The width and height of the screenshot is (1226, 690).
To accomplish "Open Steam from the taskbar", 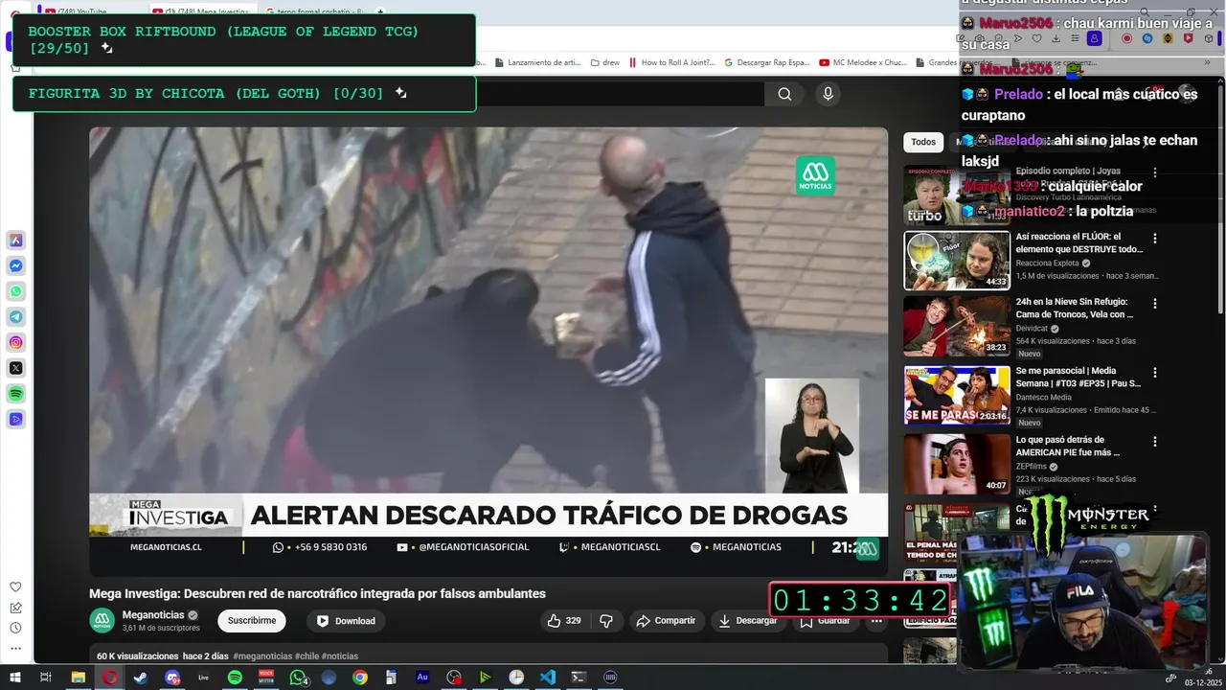I will (141, 678).
